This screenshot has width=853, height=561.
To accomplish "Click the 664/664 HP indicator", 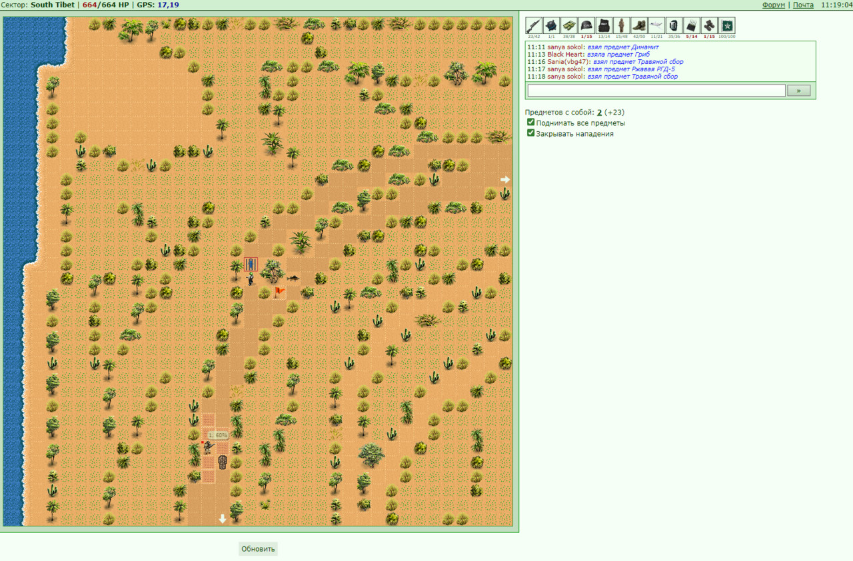I will click(x=105, y=5).
